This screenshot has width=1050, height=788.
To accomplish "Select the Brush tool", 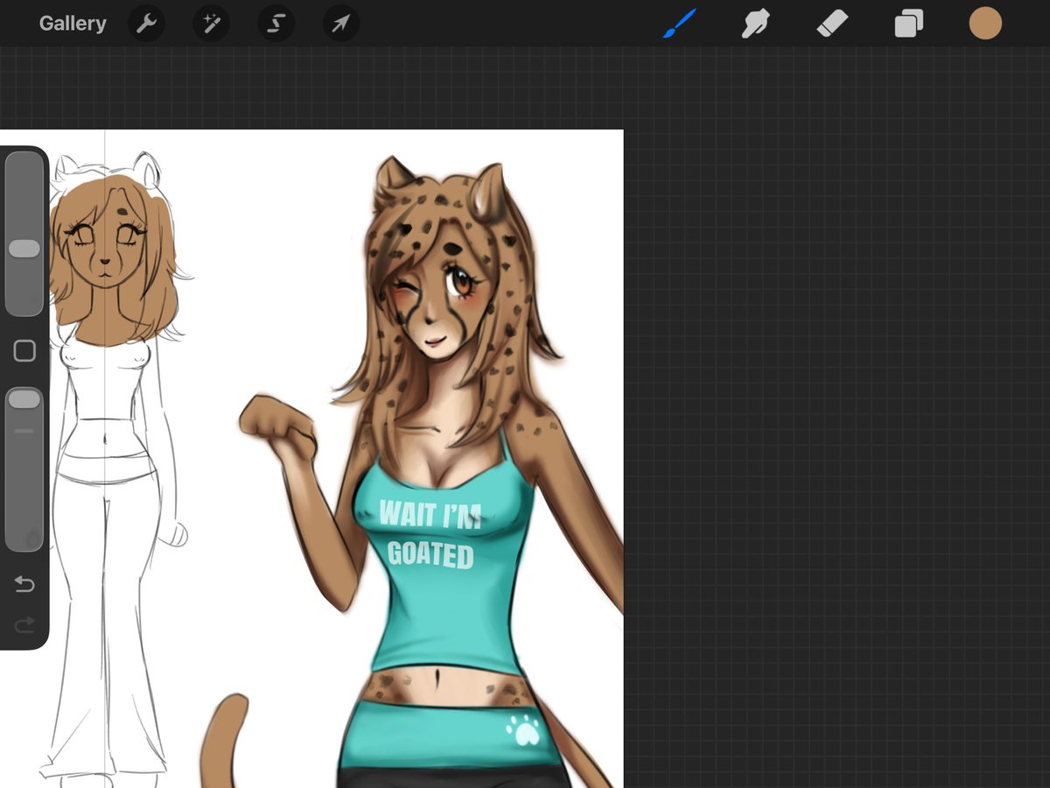I will tap(679, 24).
